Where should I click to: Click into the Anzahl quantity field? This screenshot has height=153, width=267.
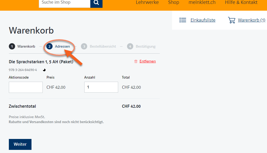(101, 87)
